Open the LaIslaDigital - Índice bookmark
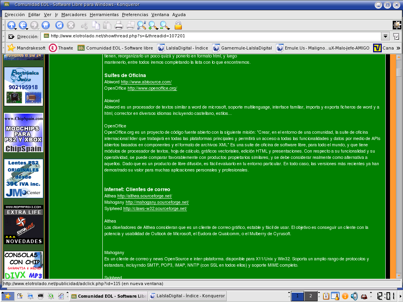 tap(183, 48)
